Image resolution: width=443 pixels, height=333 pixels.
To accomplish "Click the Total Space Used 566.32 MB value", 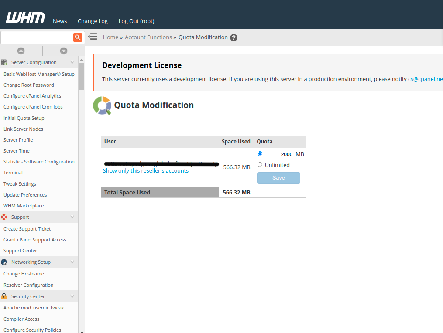I will pos(237,193).
